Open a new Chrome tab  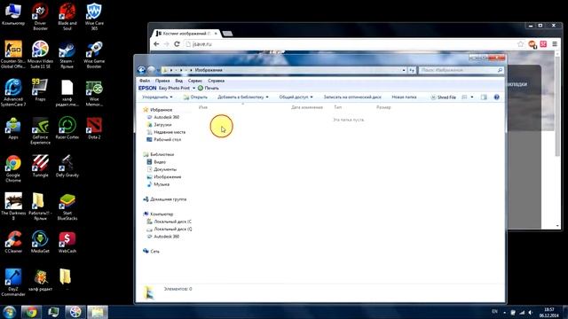[227, 34]
